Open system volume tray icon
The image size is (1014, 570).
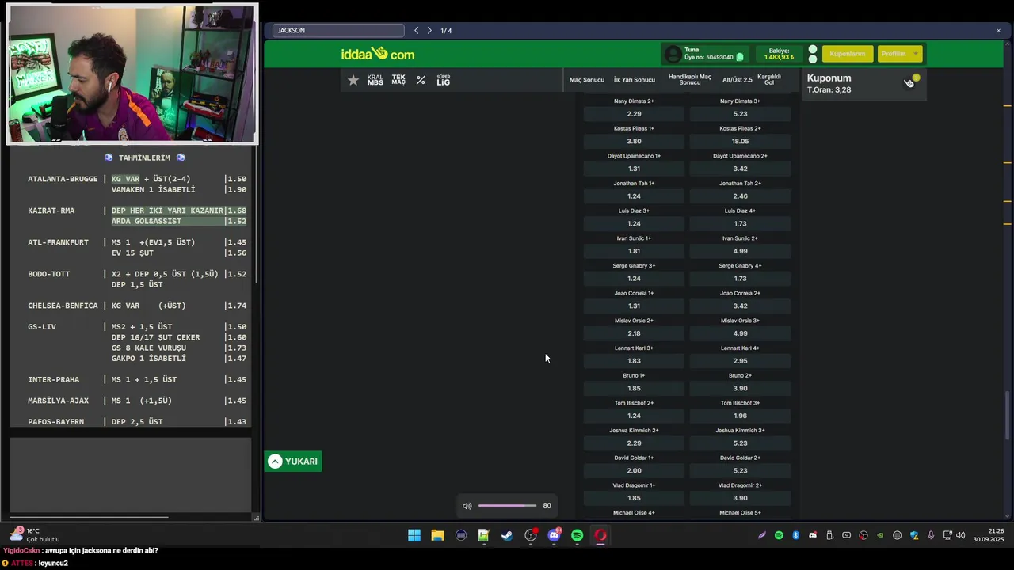[961, 536]
